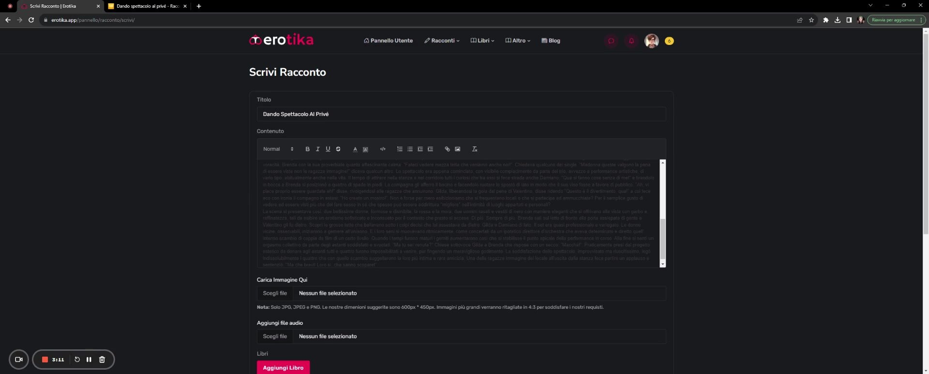Image resolution: width=929 pixels, height=374 pixels.
Task: Insert a code block
Action: tap(383, 149)
